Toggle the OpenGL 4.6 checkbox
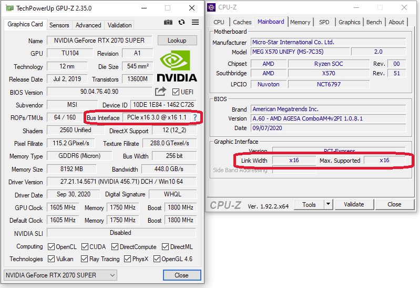 pos(157,259)
